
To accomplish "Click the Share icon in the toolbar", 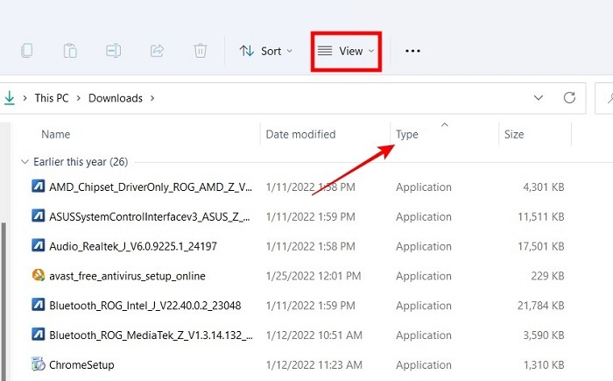I will [x=157, y=51].
